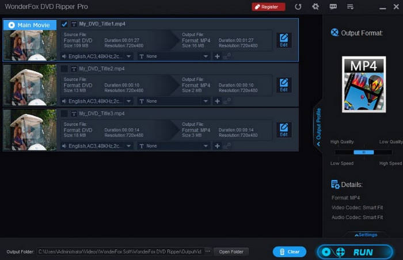This screenshot has width=403, height=260.
Task: Click Edit icon for My_DVD_Title2.mp4
Action: click(284, 85)
